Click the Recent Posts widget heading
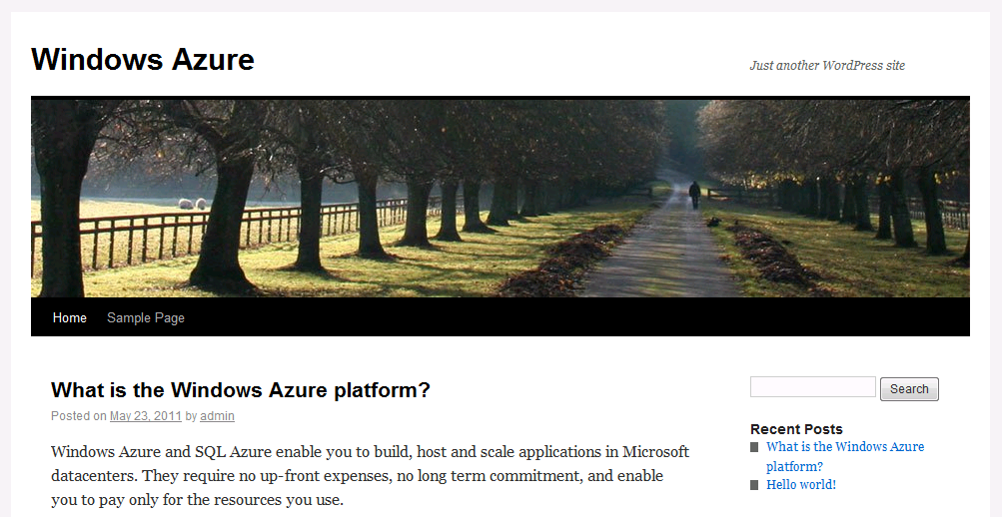This screenshot has width=1002, height=517. pos(796,429)
